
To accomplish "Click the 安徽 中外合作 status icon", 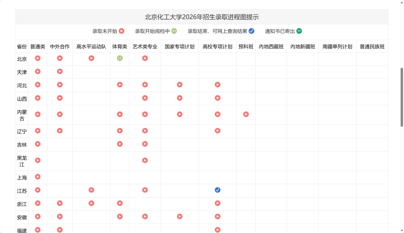I will (x=60, y=217).
